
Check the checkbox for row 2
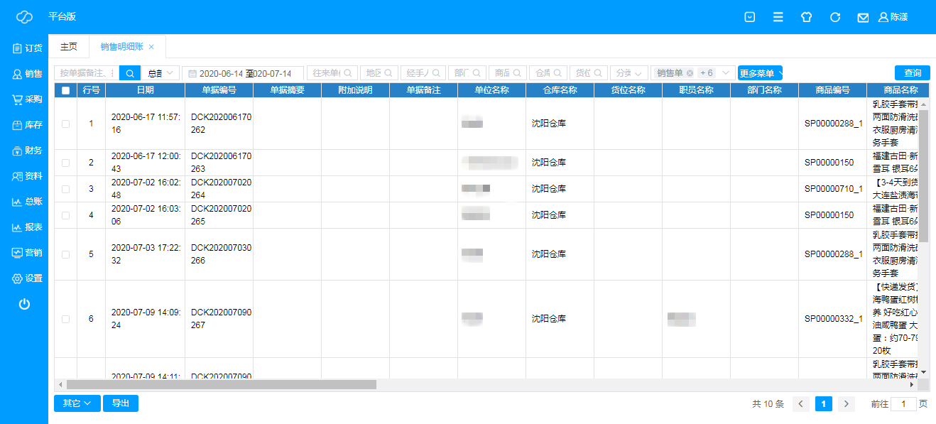[66, 163]
